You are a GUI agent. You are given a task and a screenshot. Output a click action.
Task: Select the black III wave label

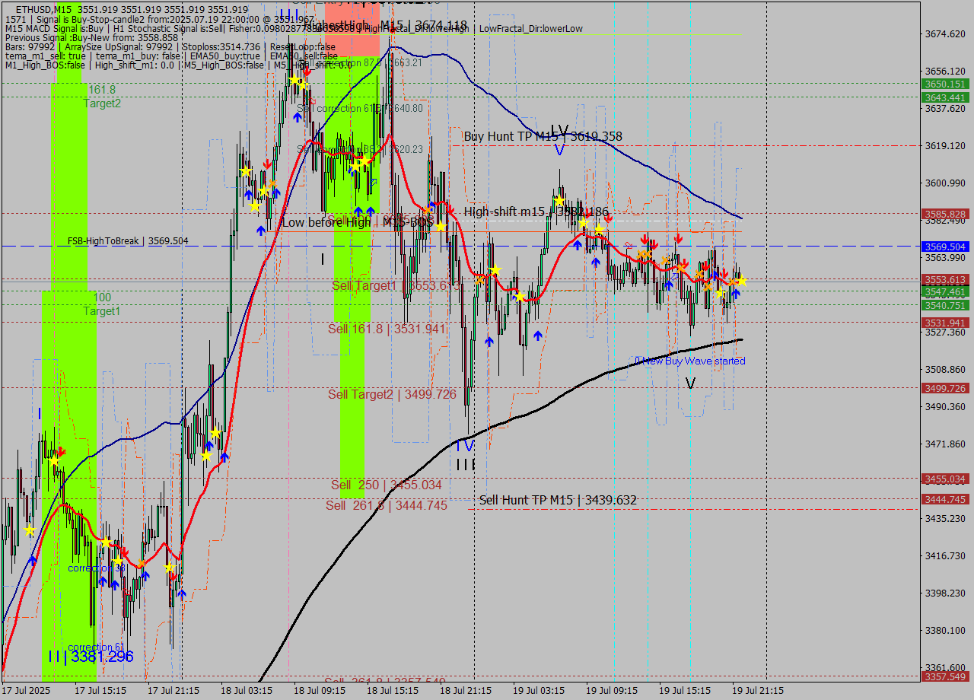pyautogui.click(x=465, y=464)
